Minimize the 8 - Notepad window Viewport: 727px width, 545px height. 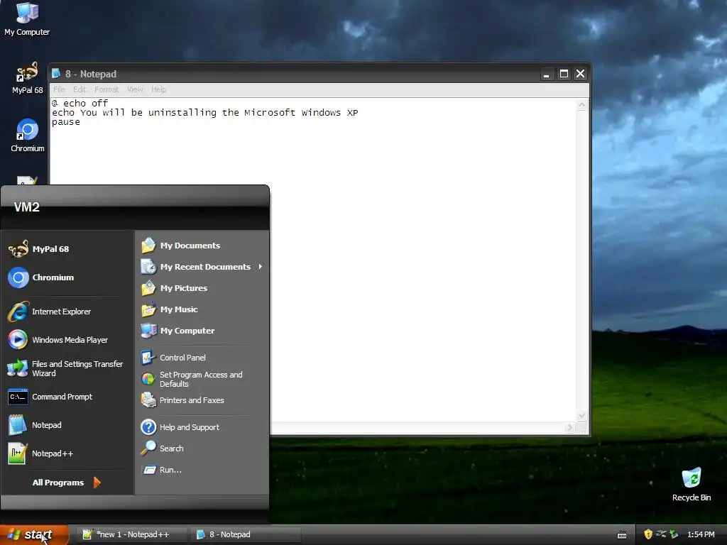point(547,74)
